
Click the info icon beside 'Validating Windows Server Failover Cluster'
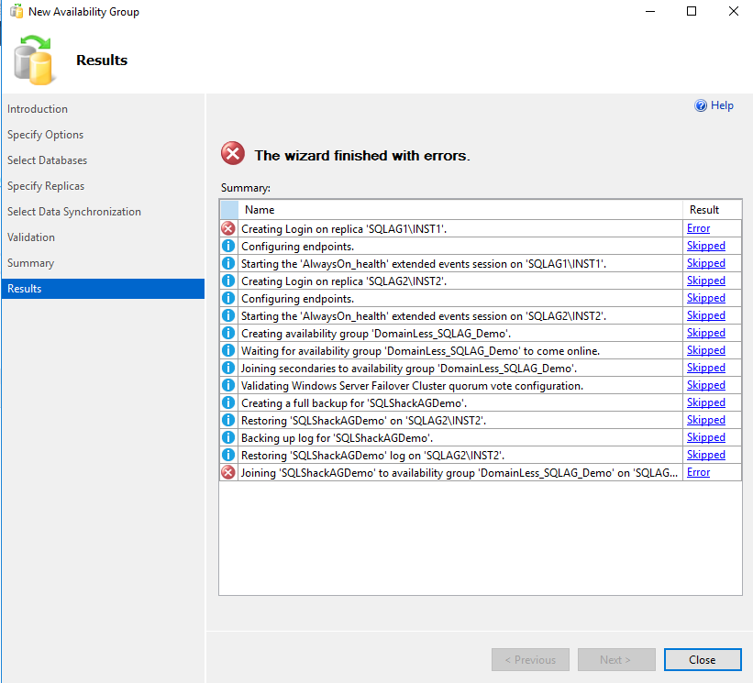228,385
